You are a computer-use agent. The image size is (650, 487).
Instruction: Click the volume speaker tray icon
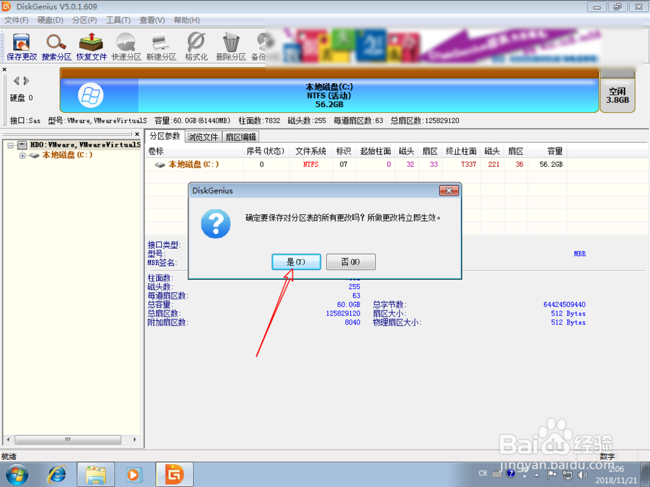pos(582,475)
